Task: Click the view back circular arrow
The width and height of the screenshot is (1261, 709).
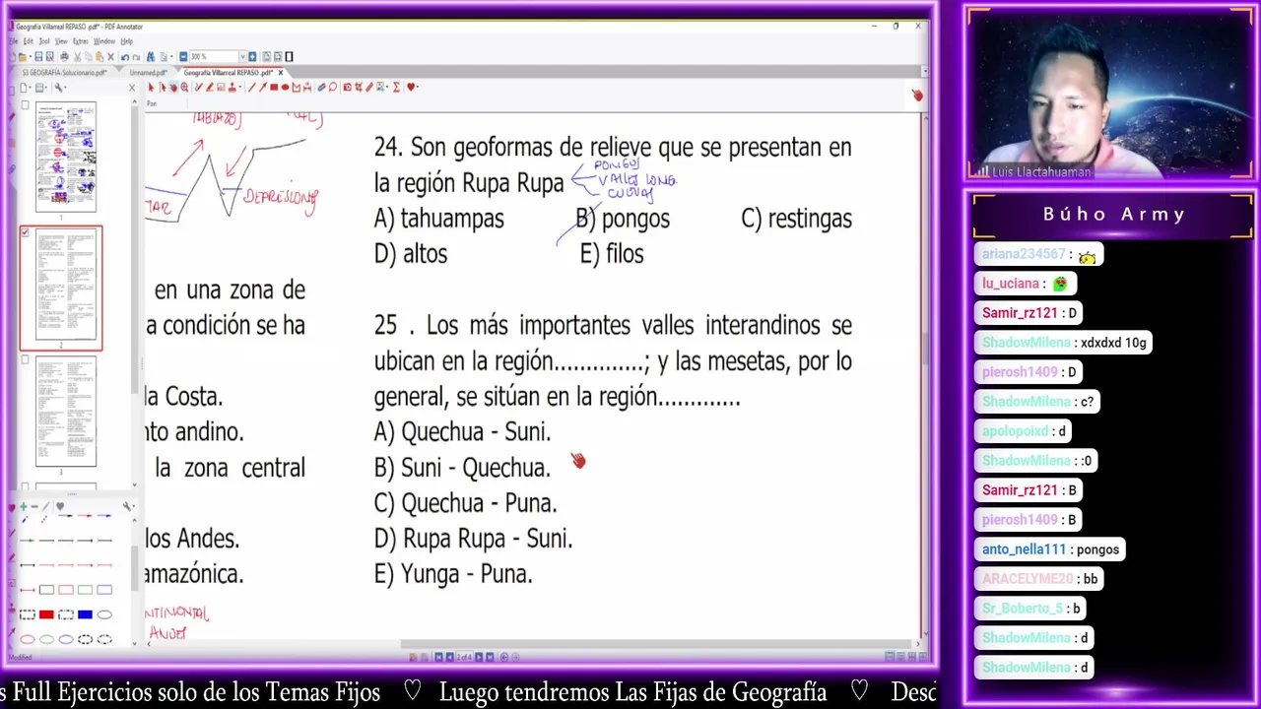Action: point(503,657)
